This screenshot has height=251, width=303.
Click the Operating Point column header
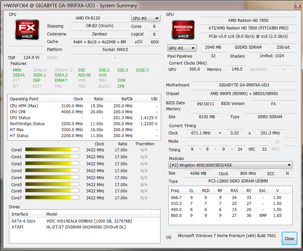pyautogui.click(x=31, y=99)
